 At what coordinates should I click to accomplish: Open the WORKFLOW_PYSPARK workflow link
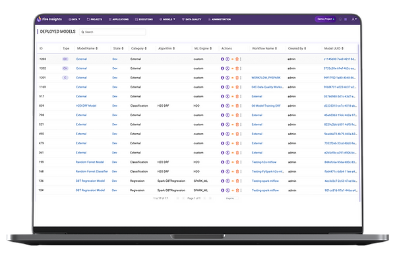click(266, 78)
